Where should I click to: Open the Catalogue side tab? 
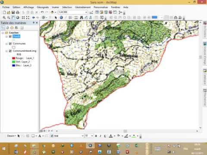tap(205, 77)
